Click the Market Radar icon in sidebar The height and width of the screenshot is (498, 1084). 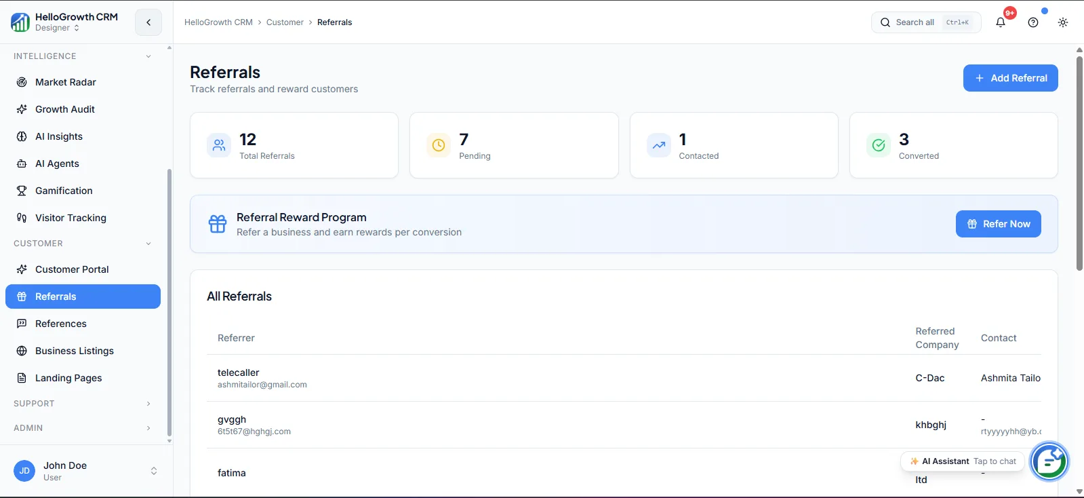22,82
